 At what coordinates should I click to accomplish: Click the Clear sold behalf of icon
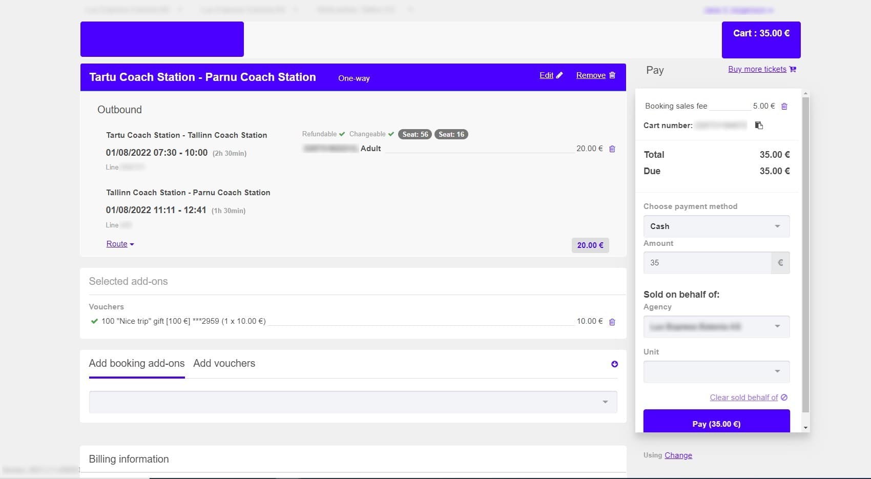[784, 398]
